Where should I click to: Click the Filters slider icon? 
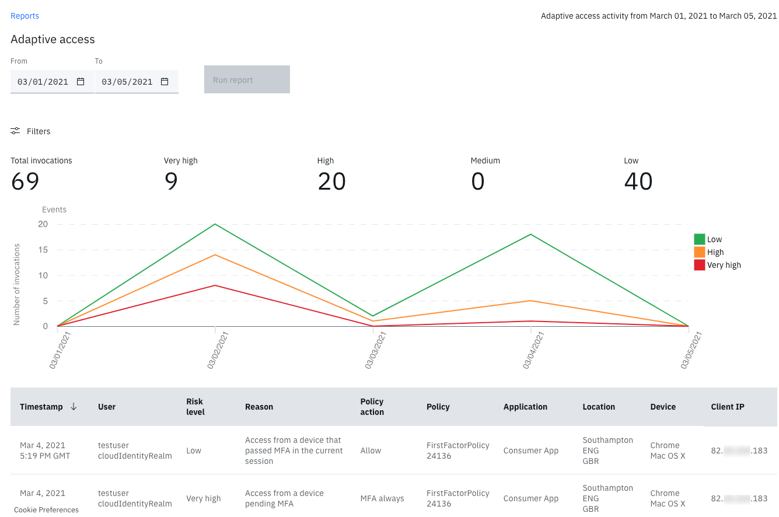tap(15, 131)
